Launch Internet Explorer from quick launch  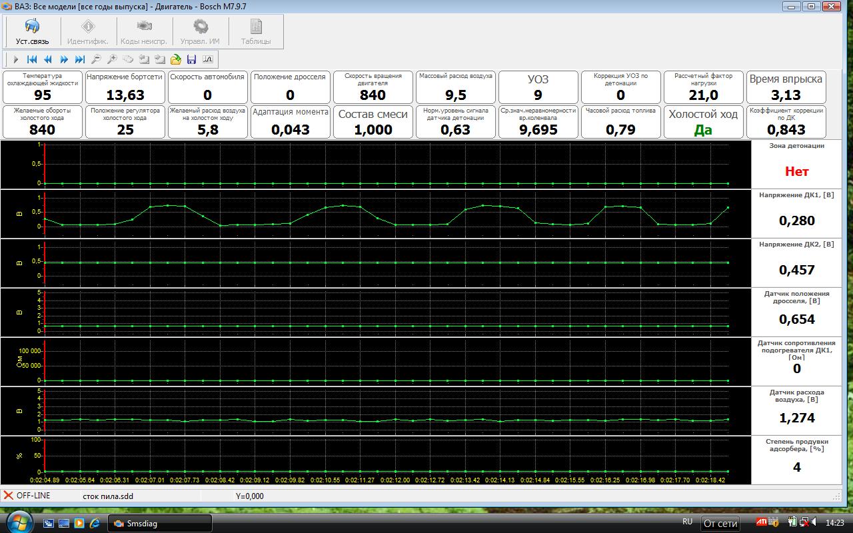[94, 523]
